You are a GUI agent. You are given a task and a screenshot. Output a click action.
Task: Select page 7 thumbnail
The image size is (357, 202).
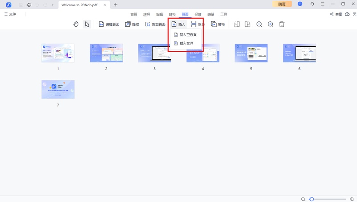point(58,89)
